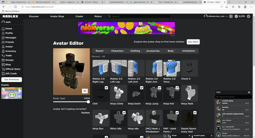This screenshot has height=138, width=255.
Task: Uncheck the FNF - Hank Pants item
Action: tap(177, 113)
